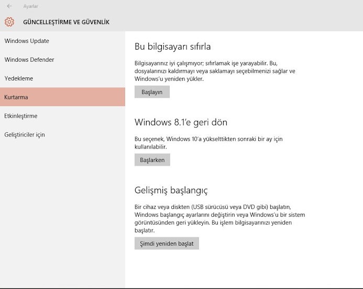The width and height of the screenshot is (363, 289).
Task: Select the Kurtarma sidebar item
Action: pyautogui.click(x=62, y=97)
